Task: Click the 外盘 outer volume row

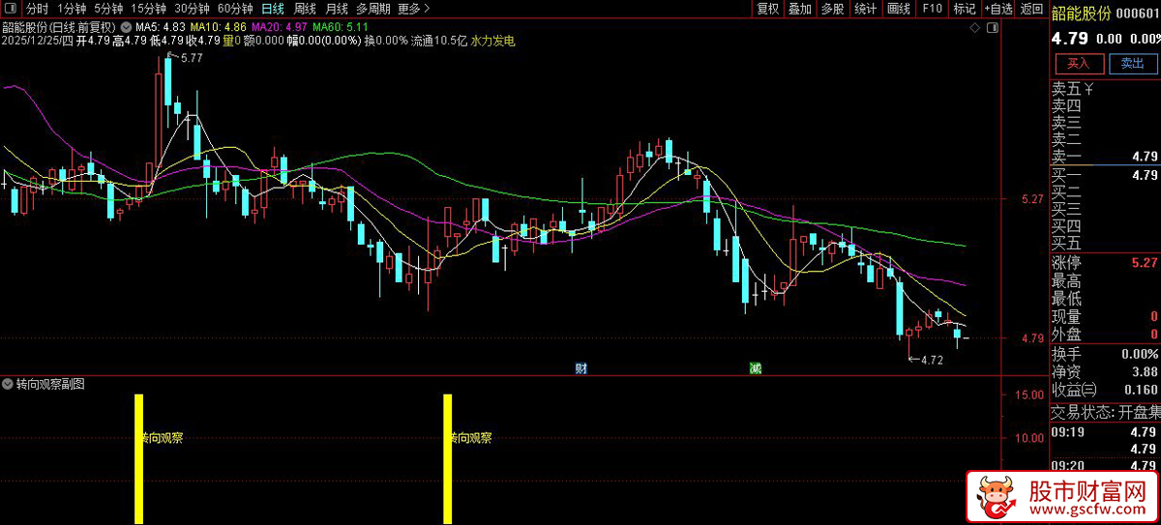Action: point(1105,335)
